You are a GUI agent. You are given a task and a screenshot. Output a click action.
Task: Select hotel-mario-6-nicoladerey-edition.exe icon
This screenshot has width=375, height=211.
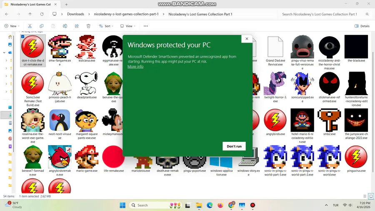click(x=302, y=120)
